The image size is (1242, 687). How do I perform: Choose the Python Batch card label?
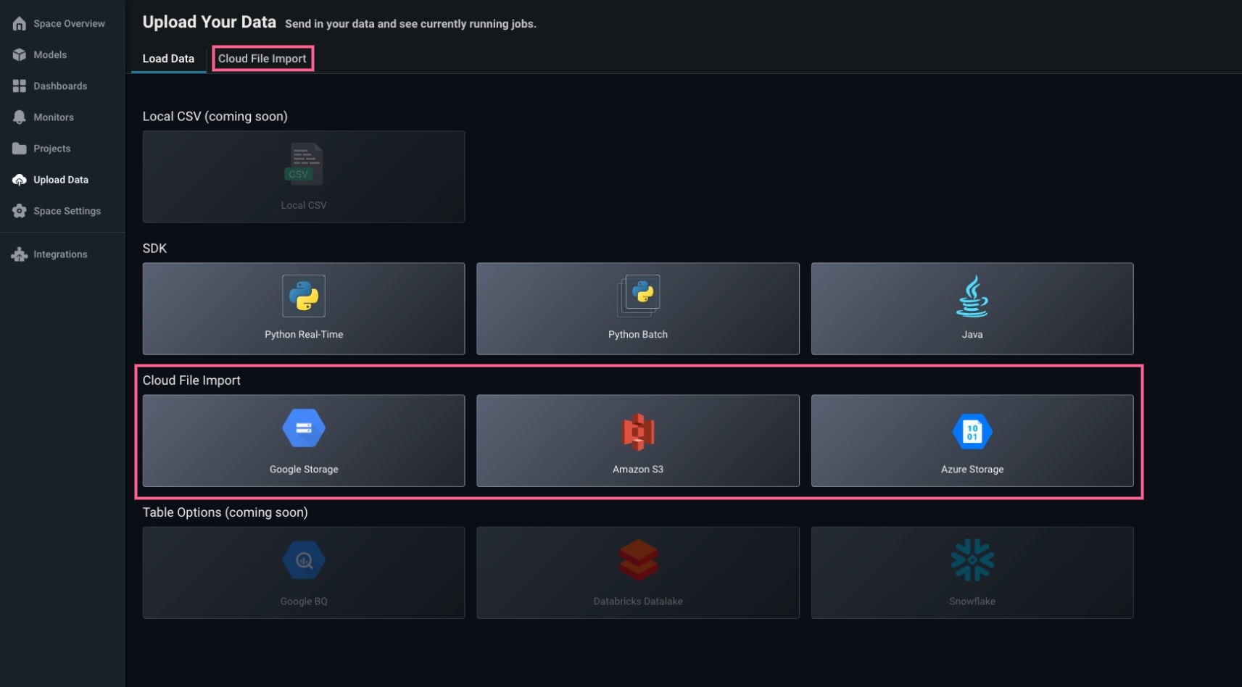pos(638,335)
